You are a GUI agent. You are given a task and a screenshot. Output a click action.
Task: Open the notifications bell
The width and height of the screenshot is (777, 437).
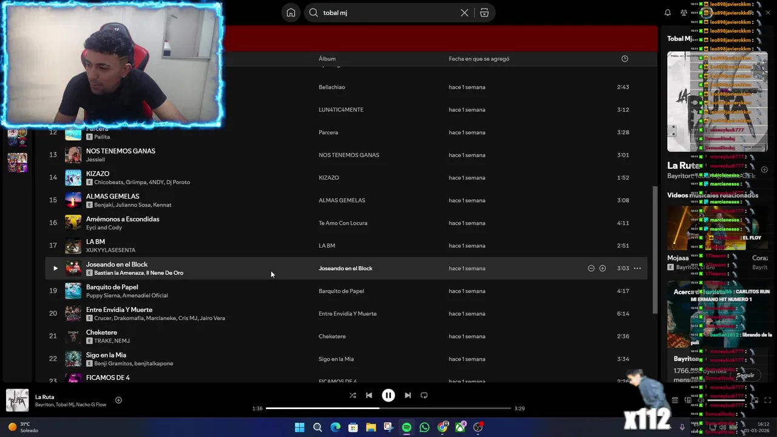pyautogui.click(x=668, y=13)
